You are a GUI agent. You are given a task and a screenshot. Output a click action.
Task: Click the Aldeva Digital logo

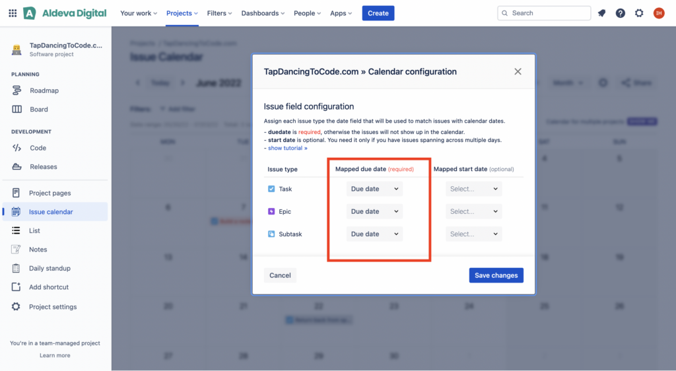tap(65, 13)
